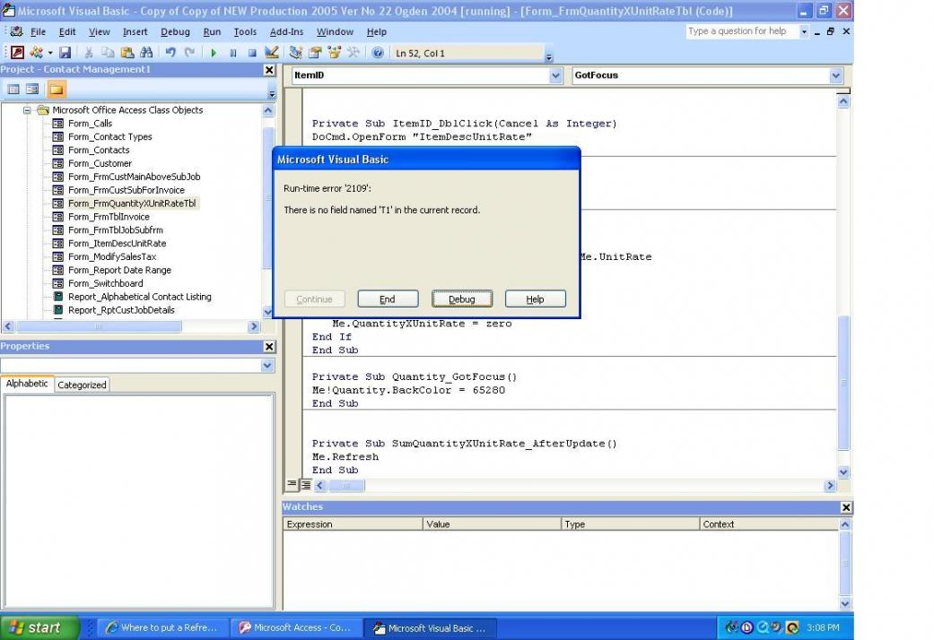The height and width of the screenshot is (640, 934).
Task: Switch to the Alphabetic properties tab
Action: 27,384
